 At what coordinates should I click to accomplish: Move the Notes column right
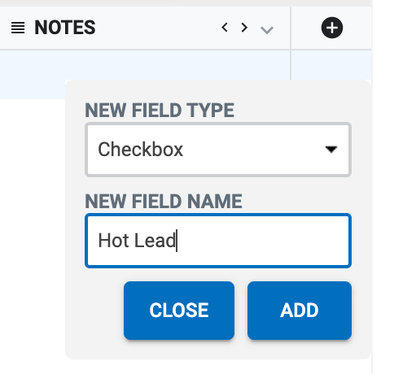(x=244, y=28)
